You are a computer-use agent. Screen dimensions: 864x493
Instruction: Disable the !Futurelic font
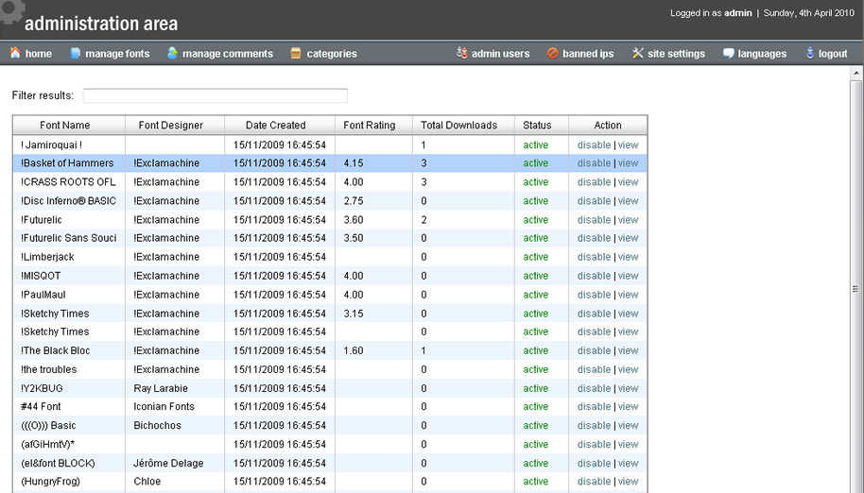(x=594, y=219)
